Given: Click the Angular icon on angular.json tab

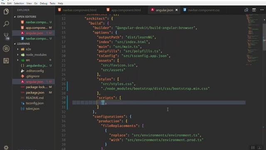Looking at the screenshot, I should pos(153,10).
